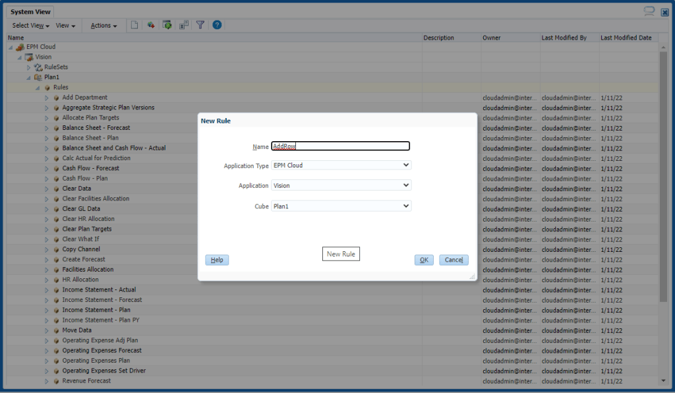Expand the RuleSets tree node
This screenshot has height=393, width=675.
(28, 67)
